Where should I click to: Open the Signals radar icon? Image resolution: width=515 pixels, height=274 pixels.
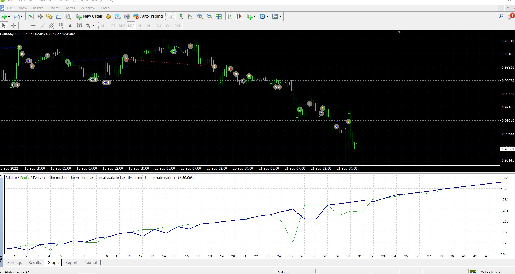(x=127, y=17)
